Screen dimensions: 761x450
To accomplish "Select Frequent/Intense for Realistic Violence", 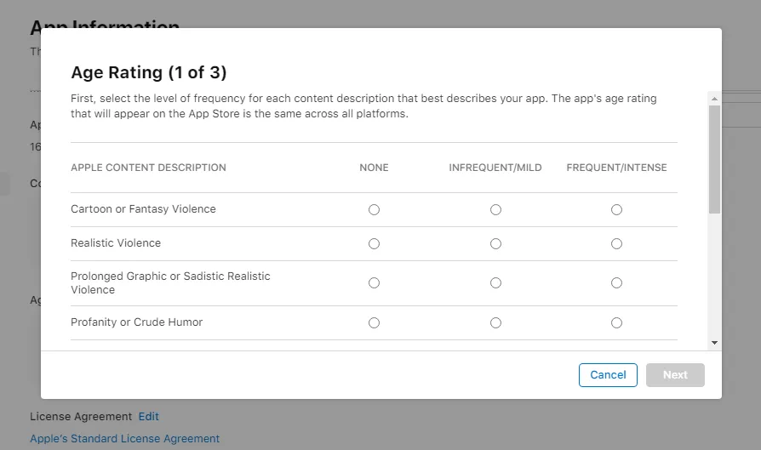I will 616,243.
